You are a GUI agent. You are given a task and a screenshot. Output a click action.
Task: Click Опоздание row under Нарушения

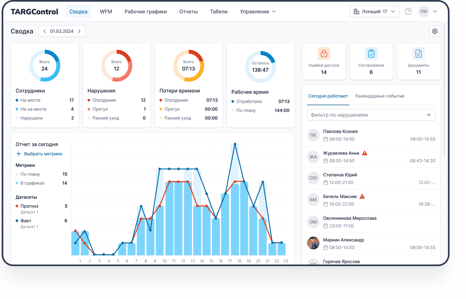point(116,100)
